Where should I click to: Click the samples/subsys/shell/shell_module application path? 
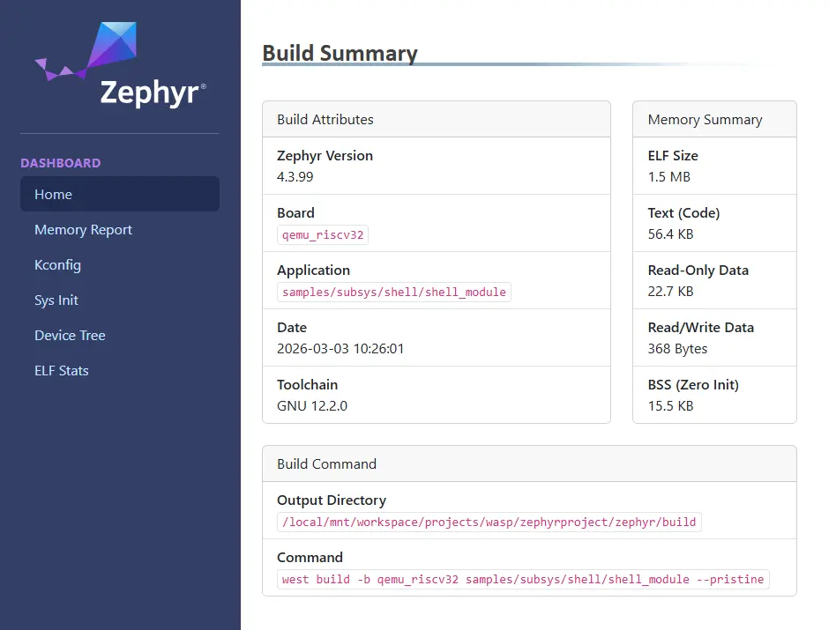(x=393, y=292)
